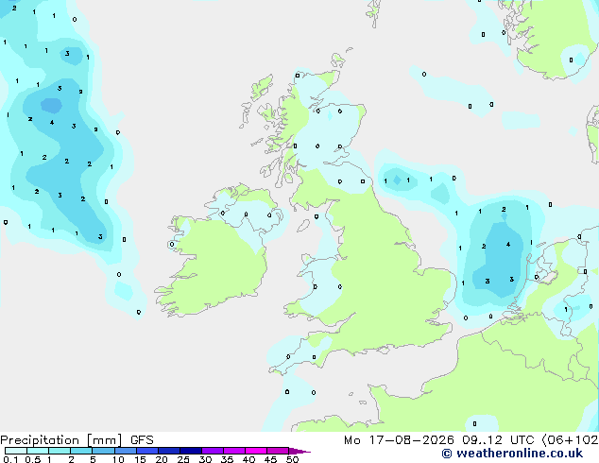Select the 5–10 mm legend swatch
Screen dimensions: 599x463
(103, 451)
